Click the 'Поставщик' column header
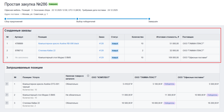This screenshot has height=112, width=224. pyautogui.click(x=188, y=37)
